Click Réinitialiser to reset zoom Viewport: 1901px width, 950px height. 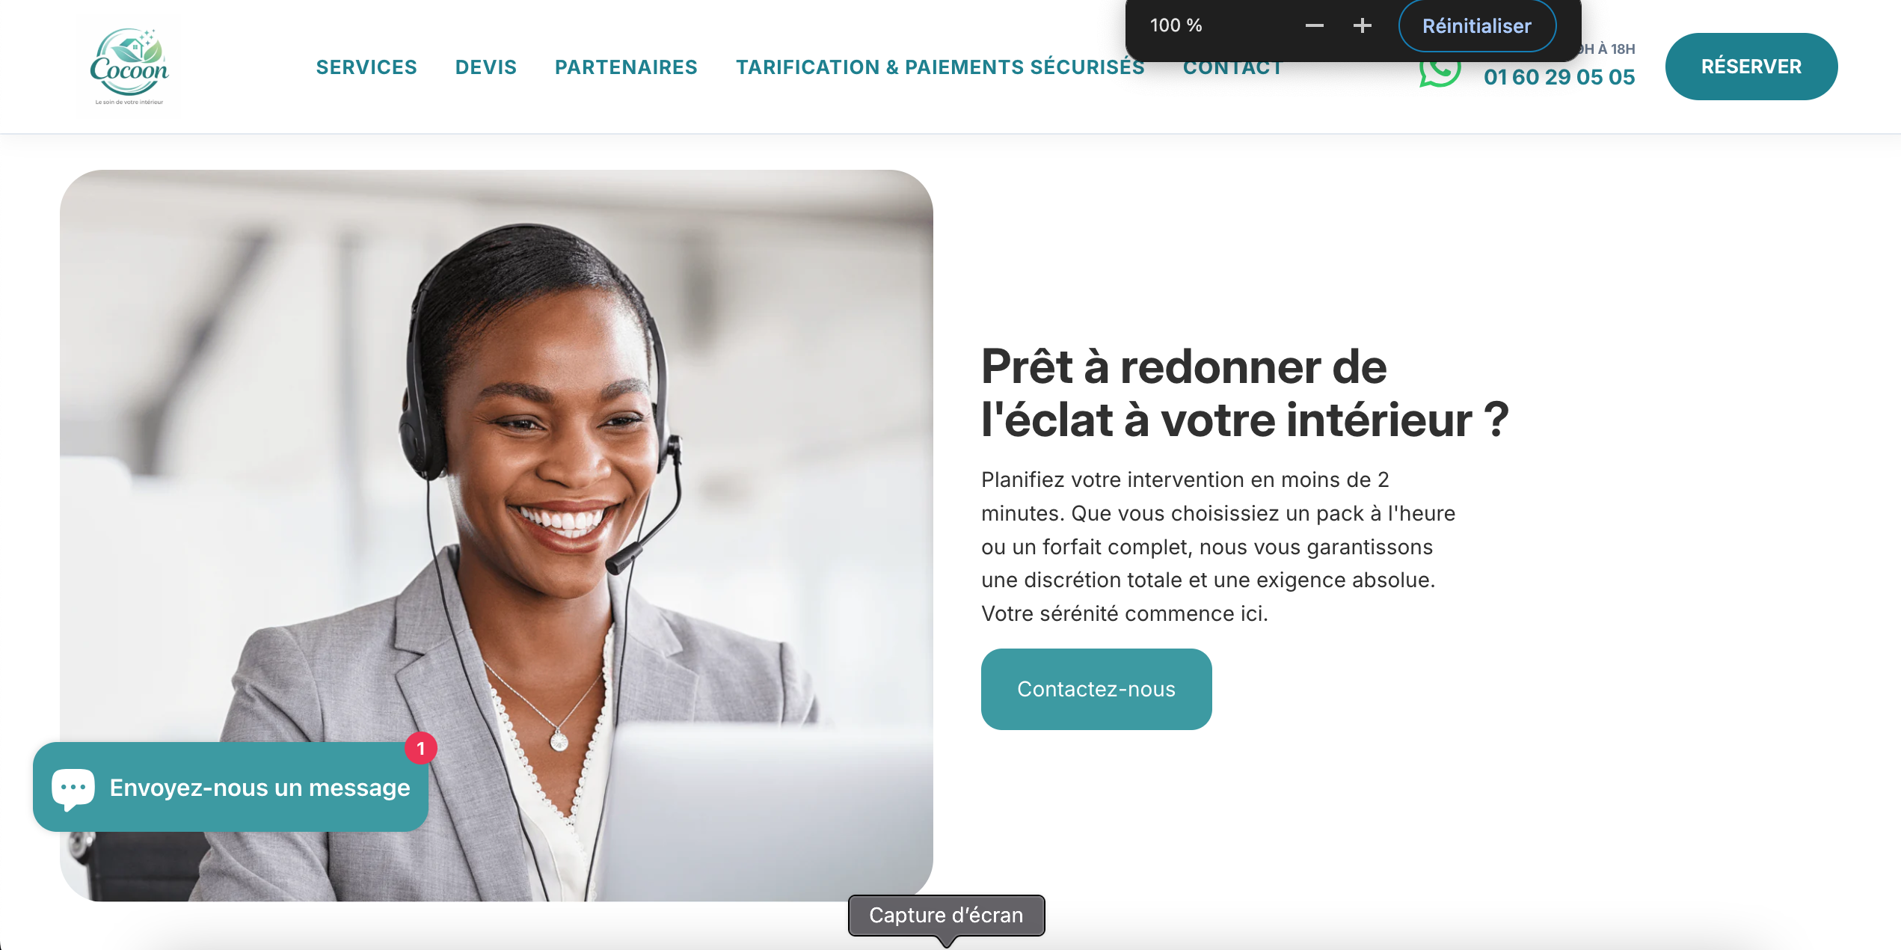[1477, 26]
